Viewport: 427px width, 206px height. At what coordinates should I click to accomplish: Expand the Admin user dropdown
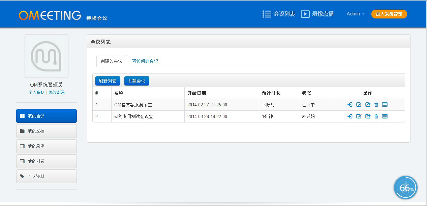356,14
